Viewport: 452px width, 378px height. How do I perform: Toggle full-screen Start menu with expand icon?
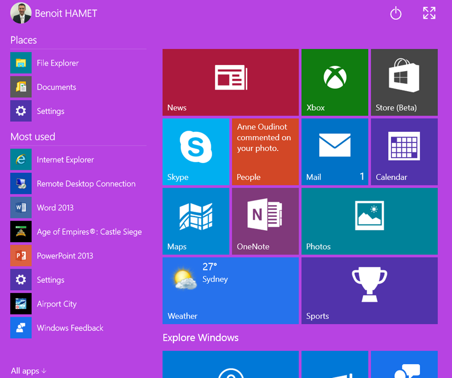click(x=429, y=13)
